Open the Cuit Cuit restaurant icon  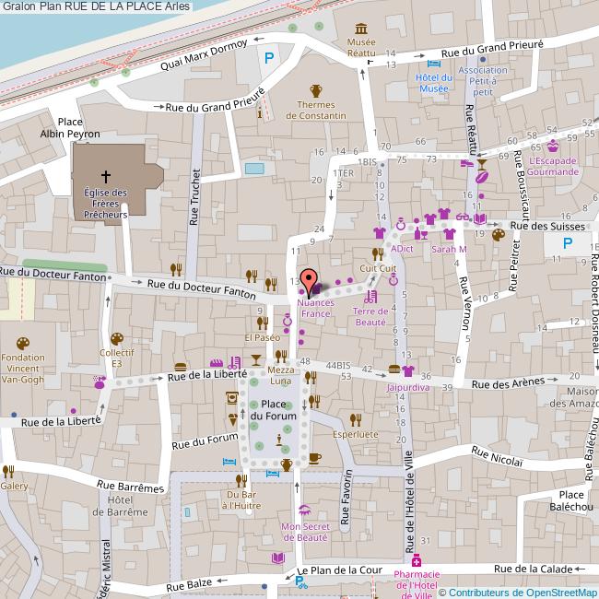377,253
